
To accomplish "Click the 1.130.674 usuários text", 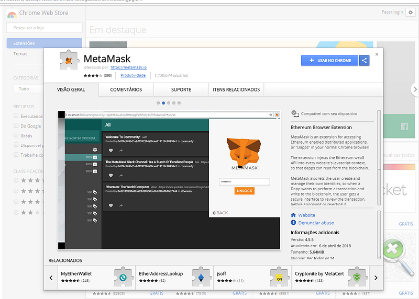I will (x=171, y=75).
